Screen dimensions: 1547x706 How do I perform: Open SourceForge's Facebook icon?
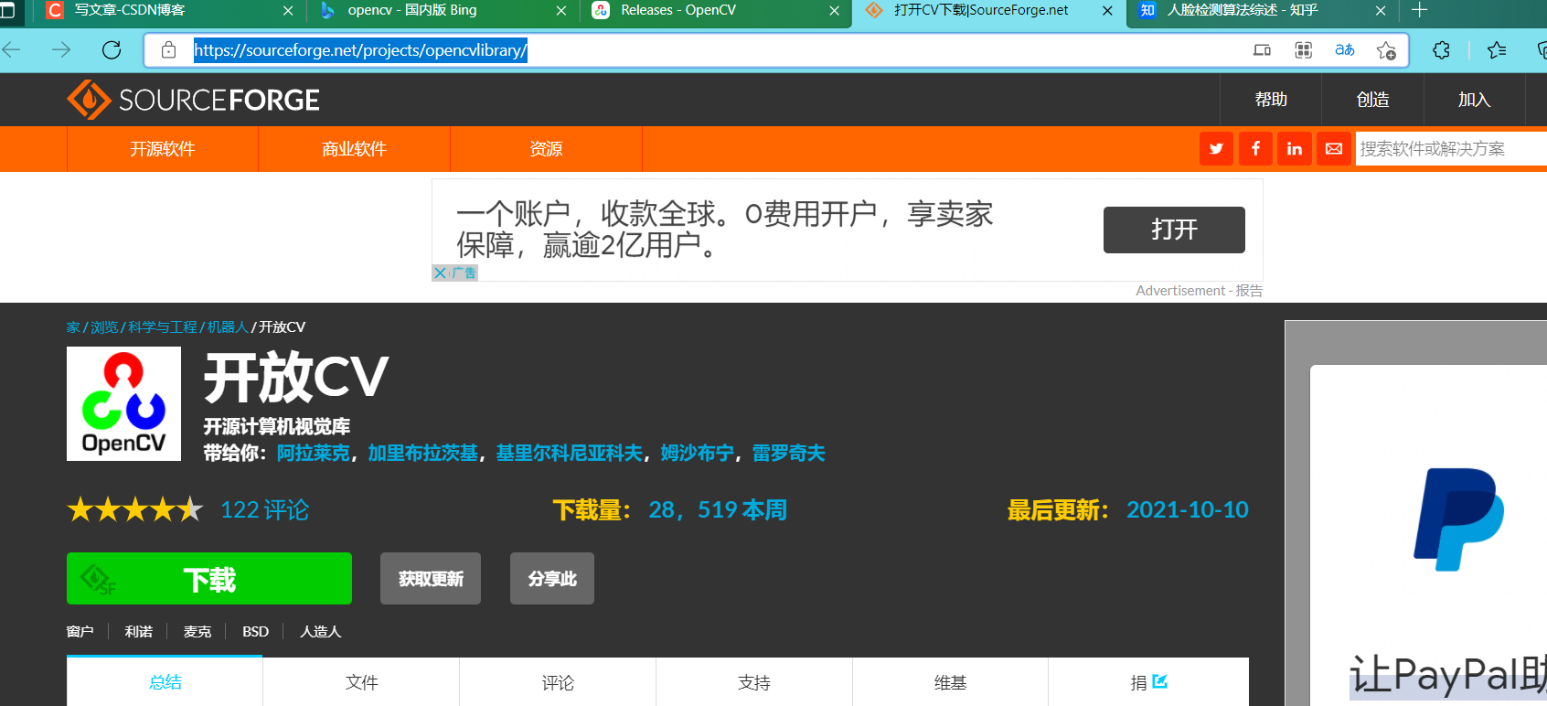click(x=1255, y=149)
